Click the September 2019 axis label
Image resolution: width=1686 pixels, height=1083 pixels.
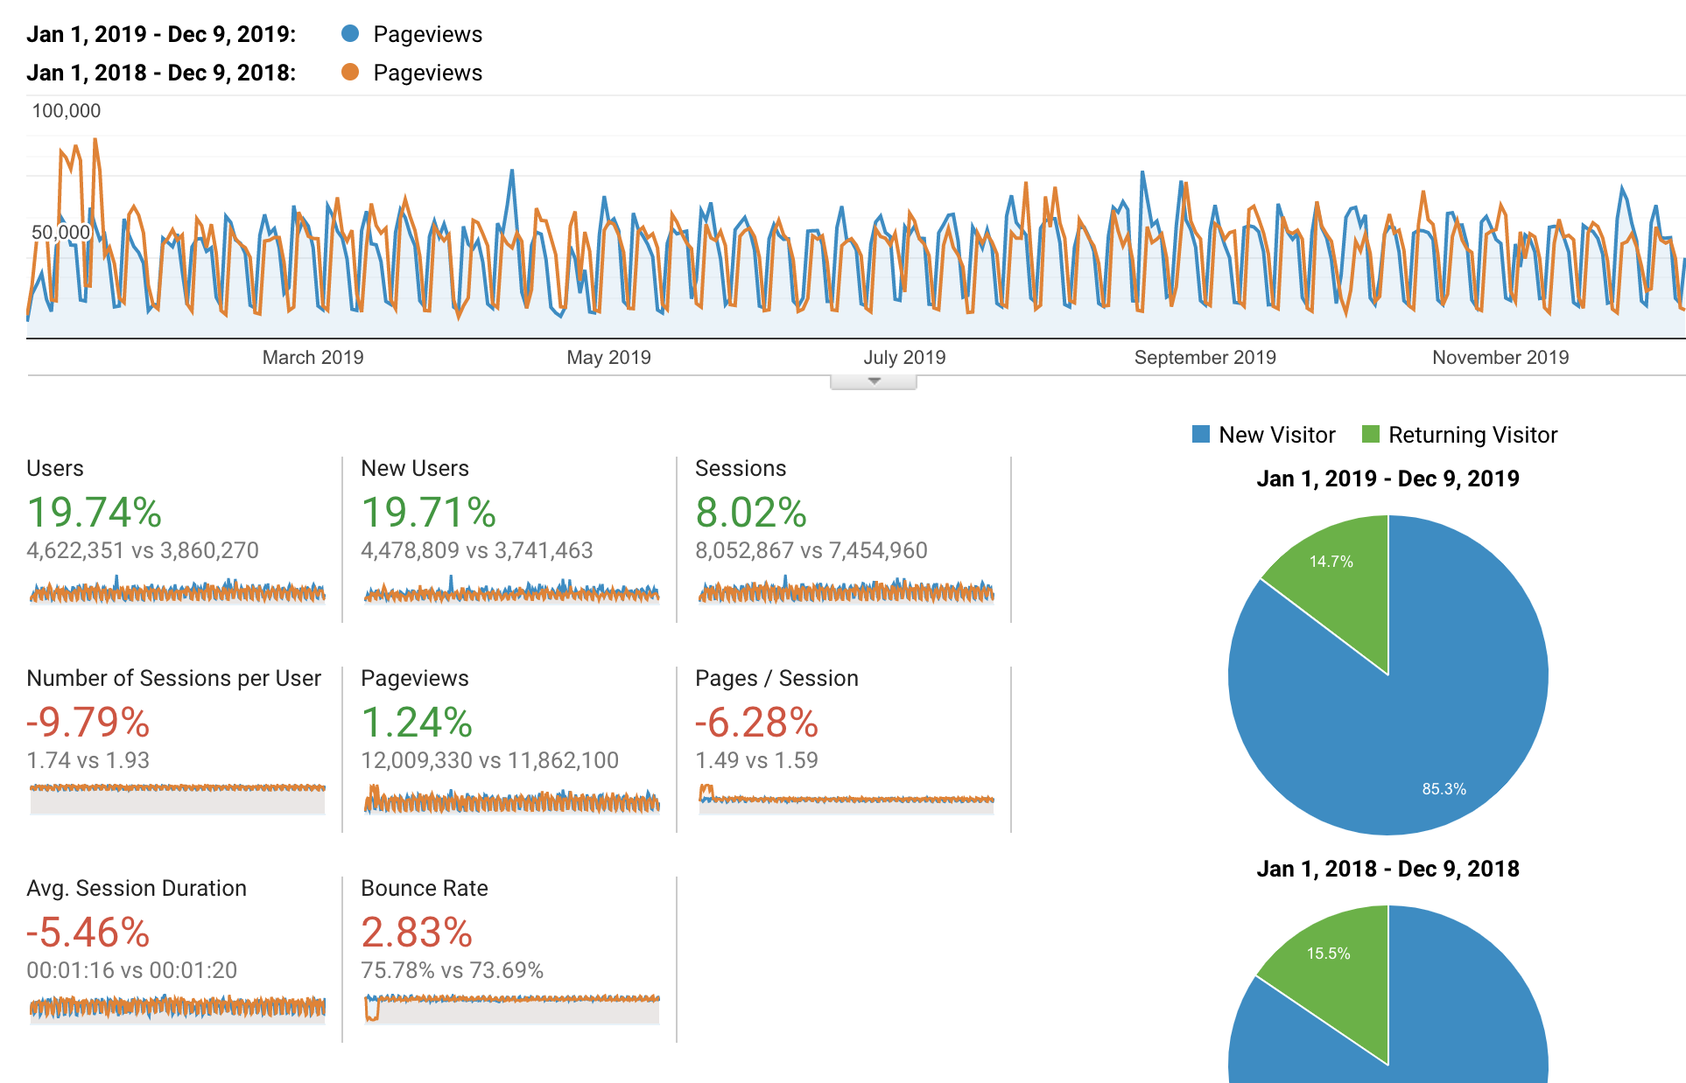pos(1205,357)
